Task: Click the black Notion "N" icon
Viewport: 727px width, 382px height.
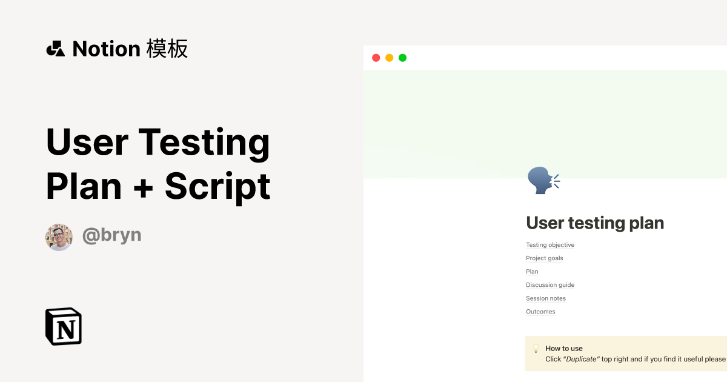Action: pos(64,326)
